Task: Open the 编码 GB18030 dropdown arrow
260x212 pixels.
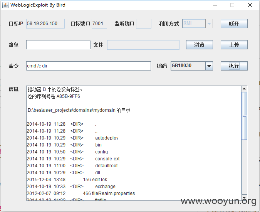Action: point(209,66)
